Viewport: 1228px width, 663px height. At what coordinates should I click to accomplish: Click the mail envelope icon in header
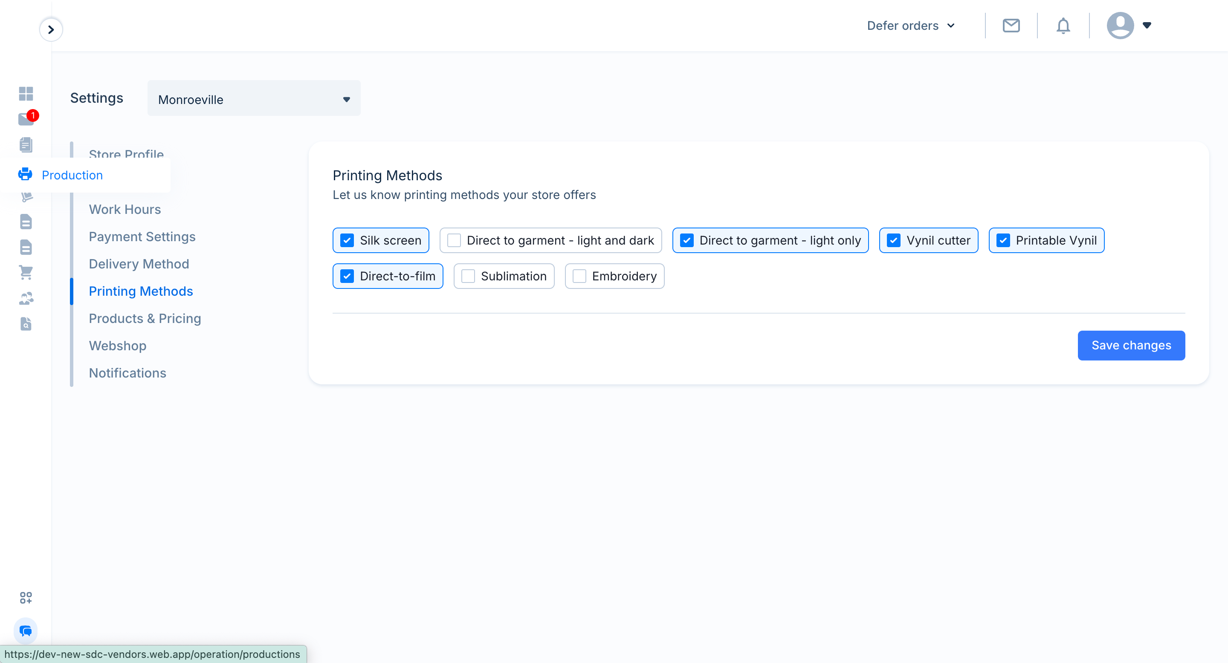click(x=1011, y=26)
